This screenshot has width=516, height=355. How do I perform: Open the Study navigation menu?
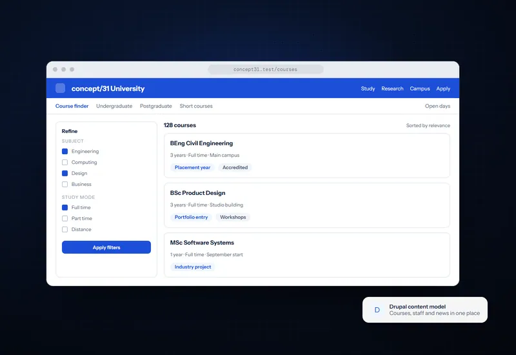(x=368, y=88)
